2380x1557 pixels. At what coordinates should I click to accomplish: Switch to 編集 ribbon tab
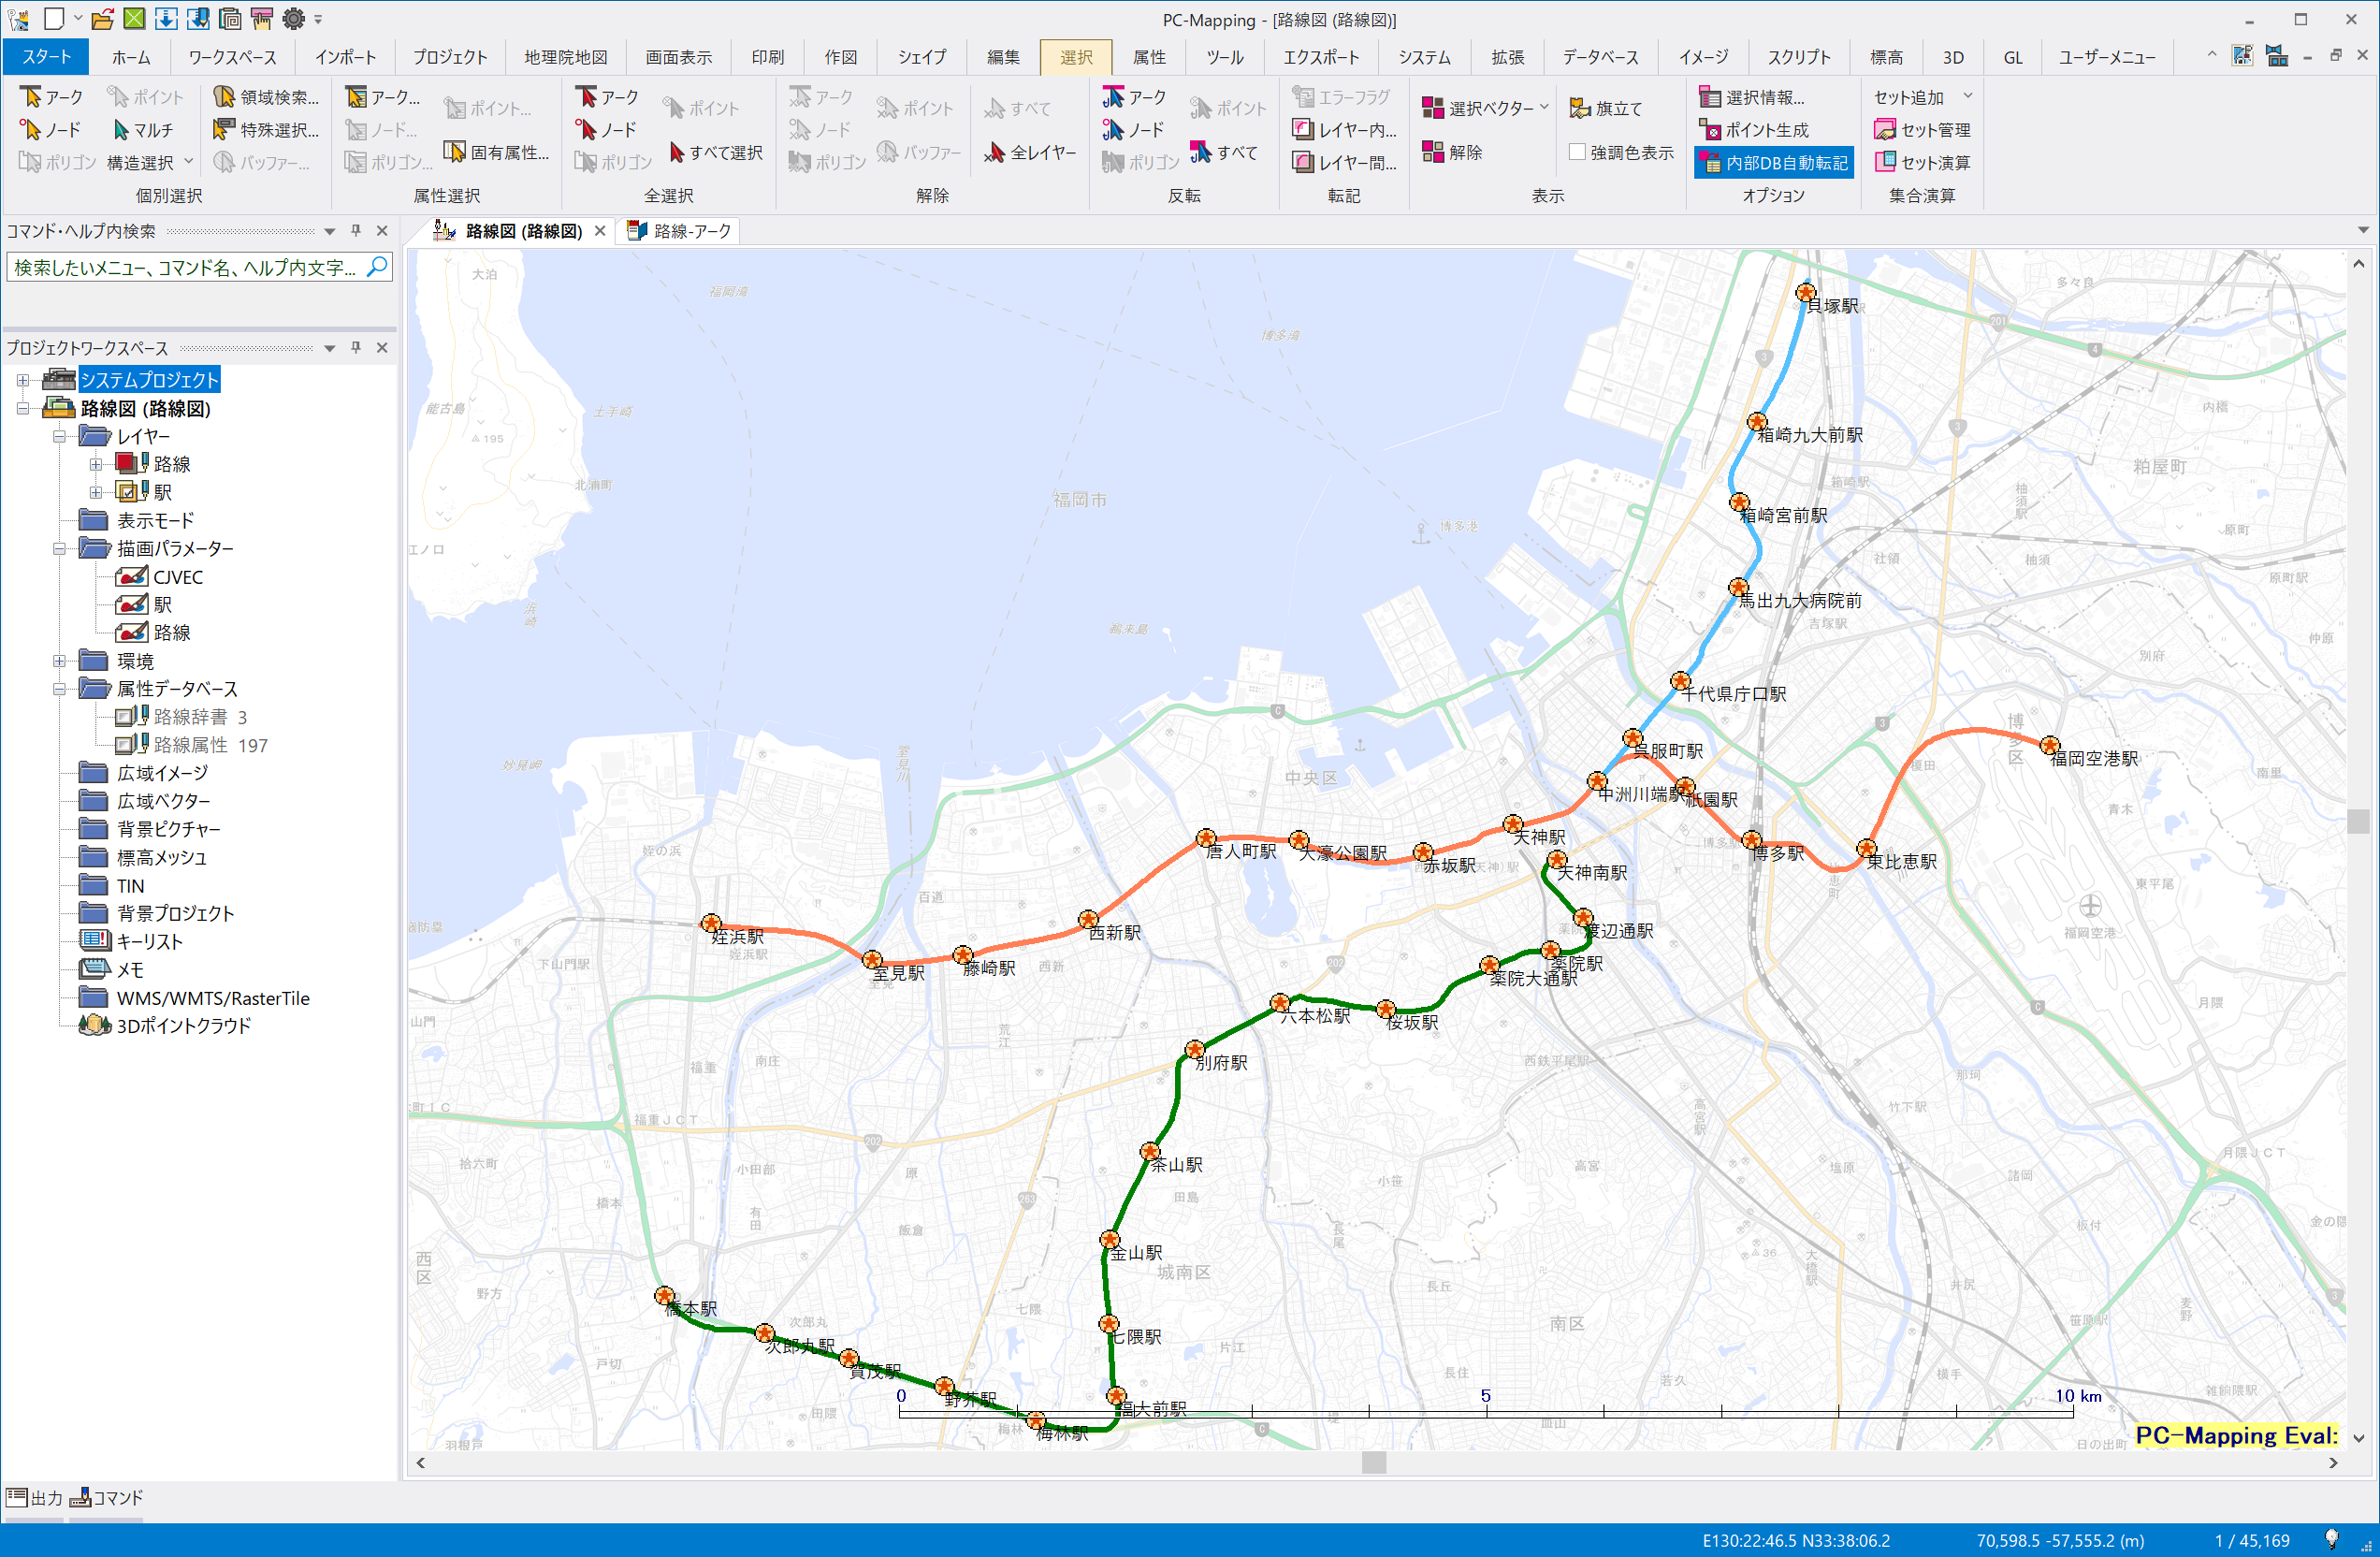[1003, 57]
